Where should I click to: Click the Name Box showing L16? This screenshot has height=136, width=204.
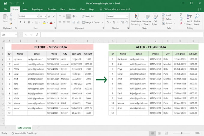tap(9, 35)
